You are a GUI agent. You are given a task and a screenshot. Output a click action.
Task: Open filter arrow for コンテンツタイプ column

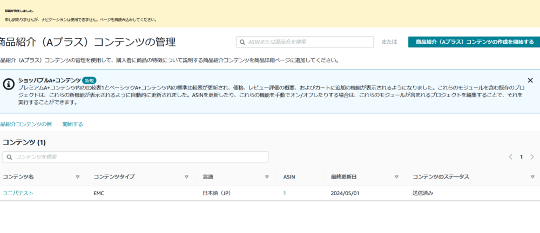point(186,177)
